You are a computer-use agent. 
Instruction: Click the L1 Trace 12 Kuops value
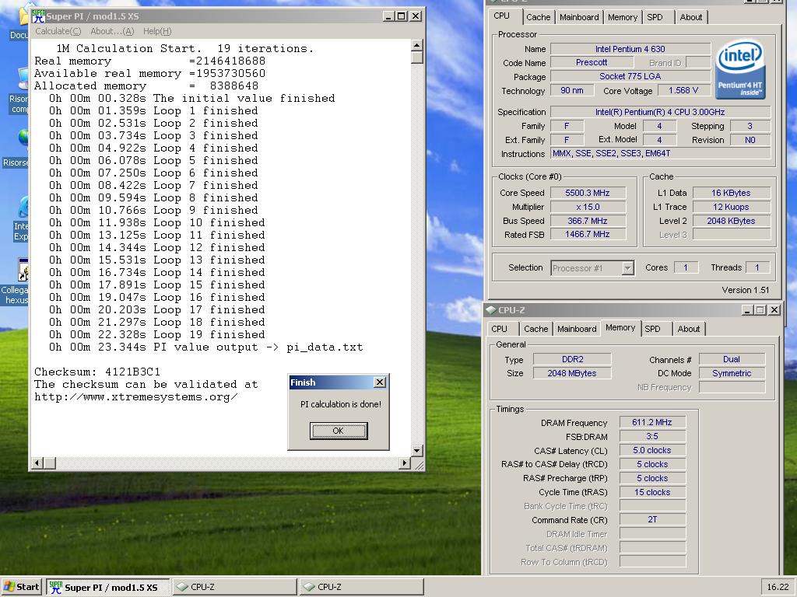click(x=731, y=207)
